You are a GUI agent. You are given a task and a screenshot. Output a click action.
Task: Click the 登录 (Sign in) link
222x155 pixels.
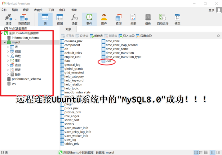click(x=211, y=10)
